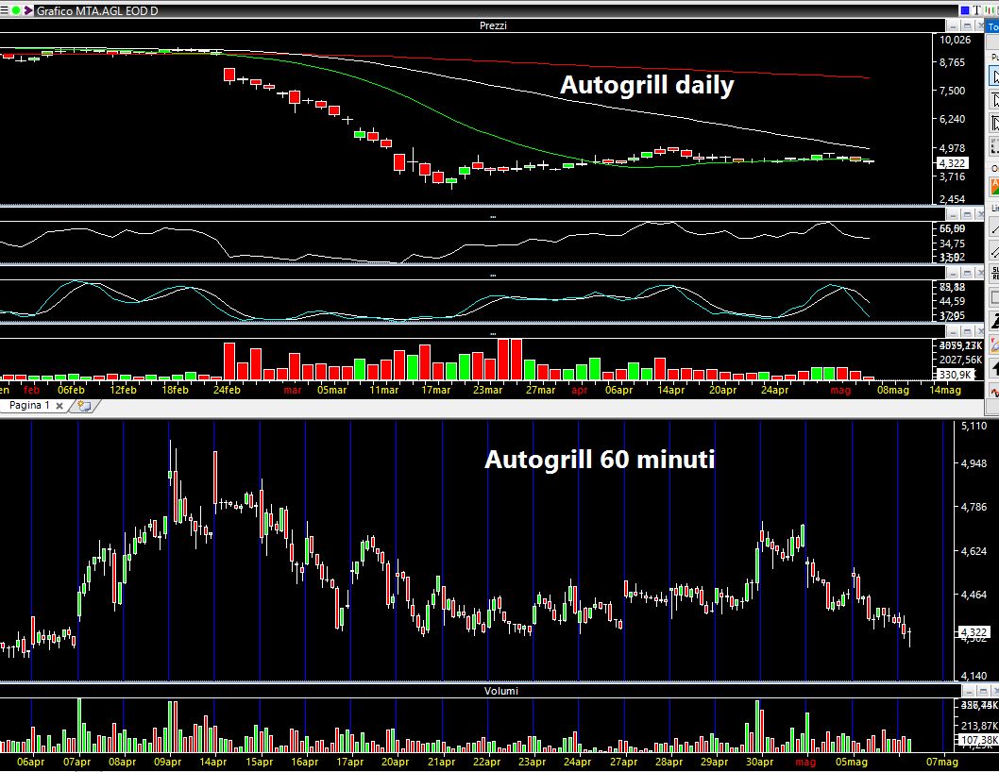Maximize the Volumi panel

tap(983, 691)
